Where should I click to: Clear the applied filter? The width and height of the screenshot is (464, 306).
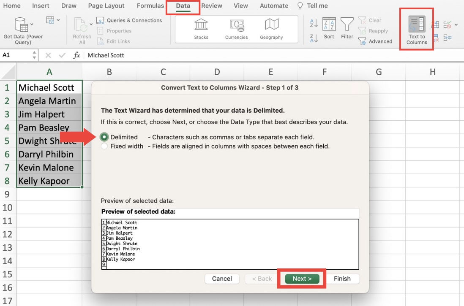(370, 20)
